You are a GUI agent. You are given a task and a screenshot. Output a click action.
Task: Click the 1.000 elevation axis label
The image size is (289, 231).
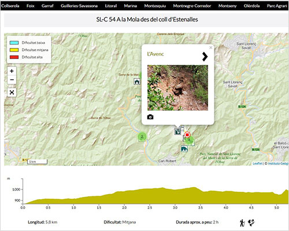click(16, 189)
